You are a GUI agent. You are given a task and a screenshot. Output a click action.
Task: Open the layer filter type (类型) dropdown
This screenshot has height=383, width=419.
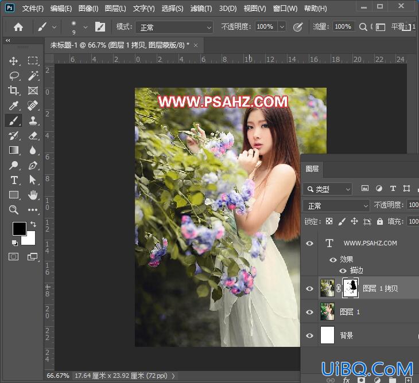click(328, 189)
